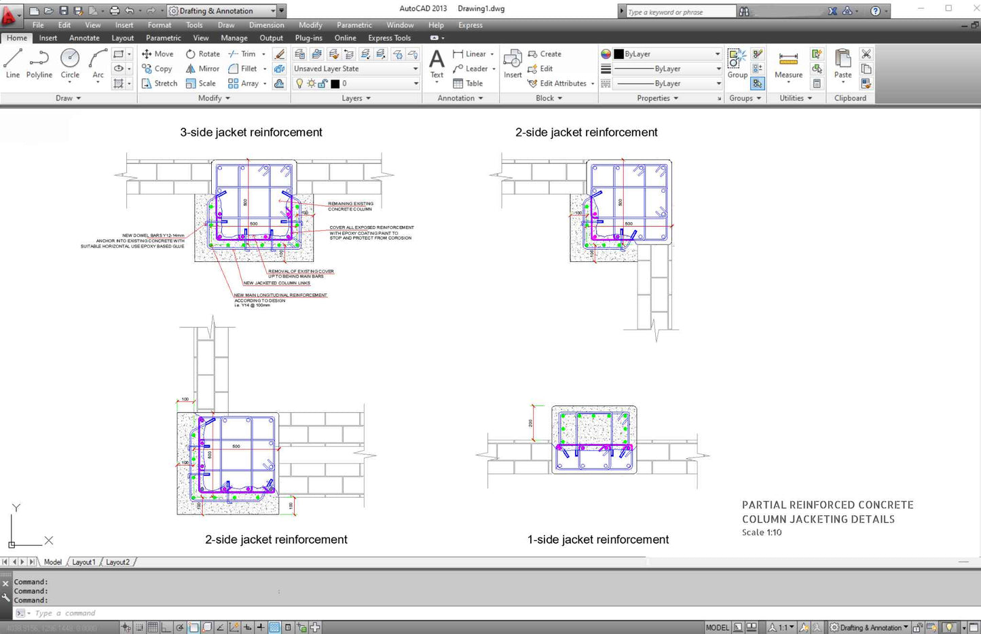Activate the Mirror modify tool
The width and height of the screenshot is (981, 634).
(x=202, y=69)
